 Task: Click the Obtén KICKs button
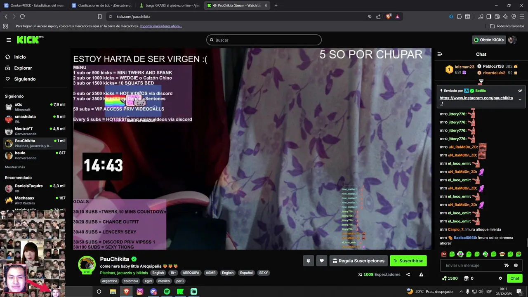click(489, 40)
